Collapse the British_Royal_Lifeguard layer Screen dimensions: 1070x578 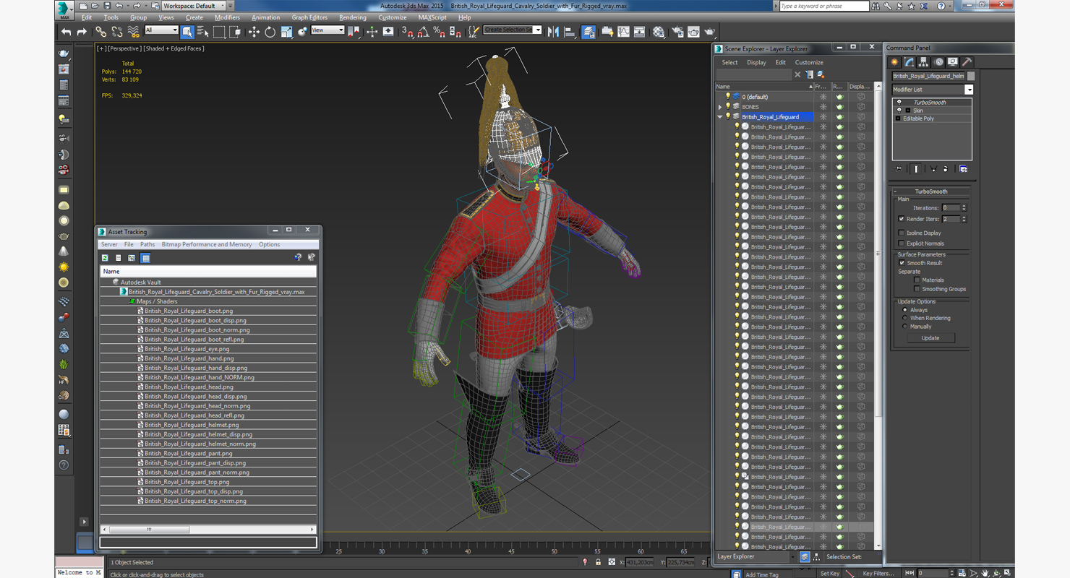click(720, 117)
